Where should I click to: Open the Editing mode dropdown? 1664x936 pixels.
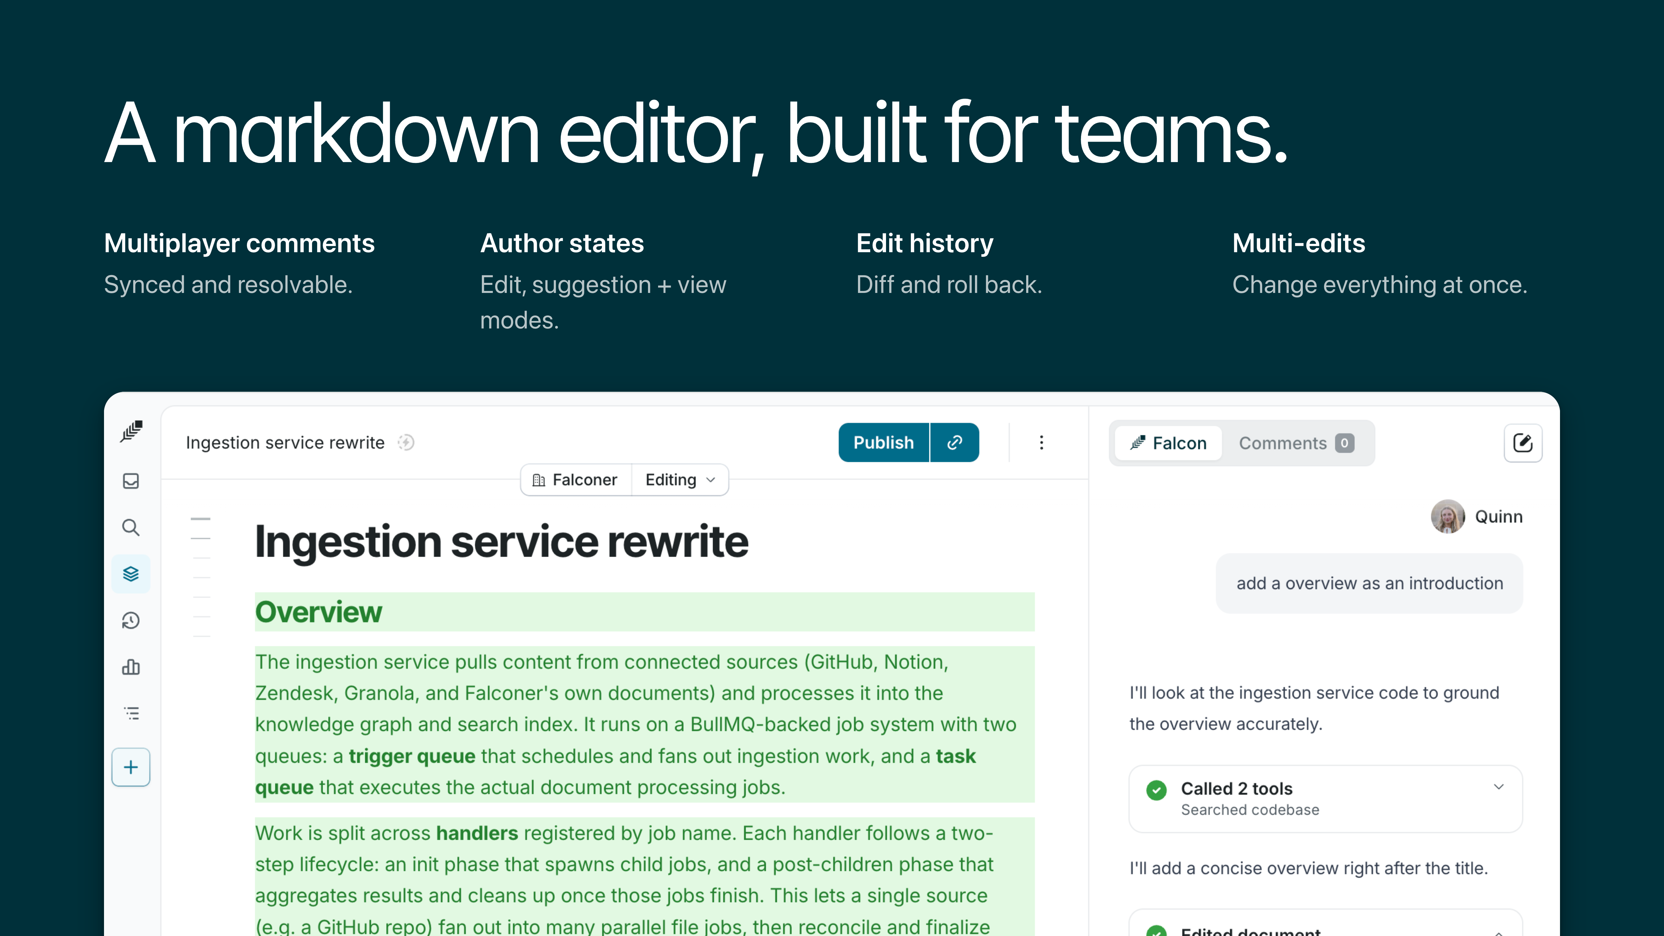click(x=680, y=480)
